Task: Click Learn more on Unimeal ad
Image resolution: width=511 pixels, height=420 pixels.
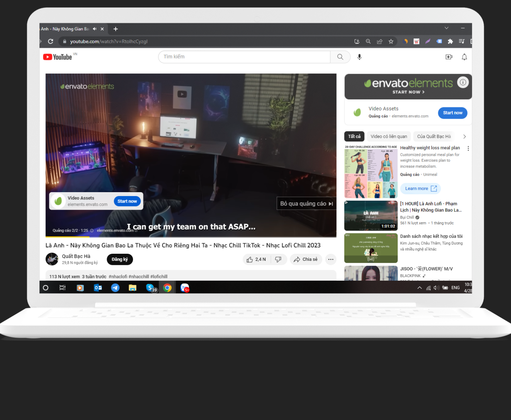Action: point(420,189)
